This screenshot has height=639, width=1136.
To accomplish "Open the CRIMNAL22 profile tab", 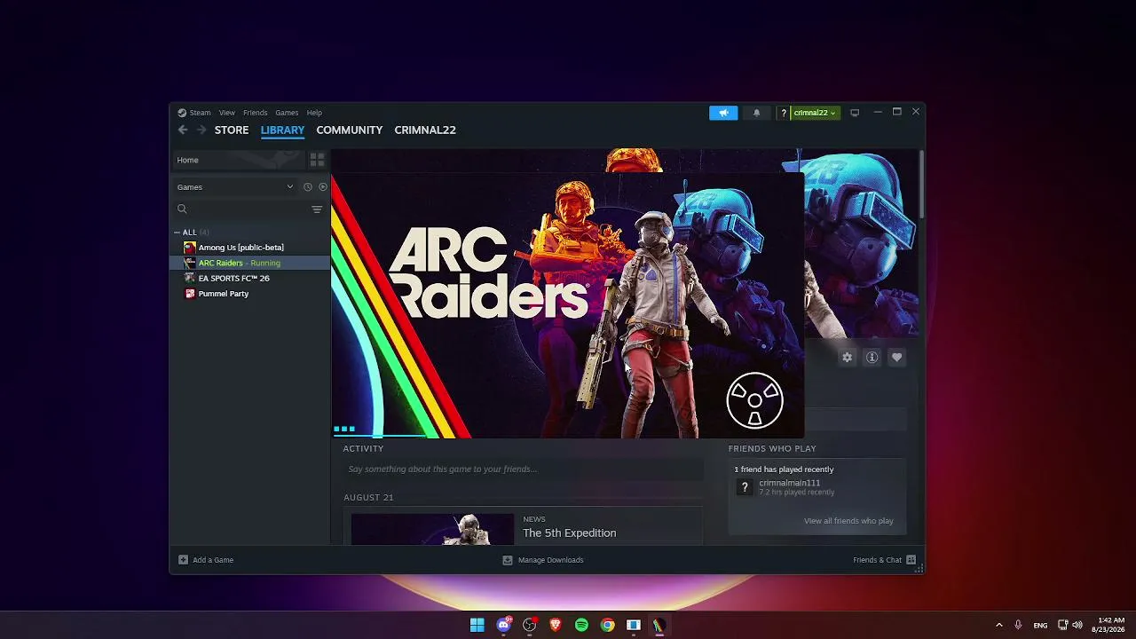I will [425, 130].
